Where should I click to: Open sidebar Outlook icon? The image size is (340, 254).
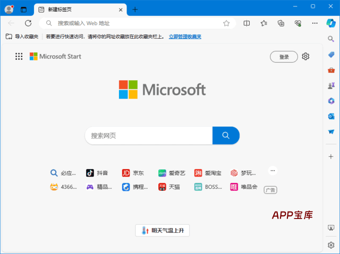point(331,117)
